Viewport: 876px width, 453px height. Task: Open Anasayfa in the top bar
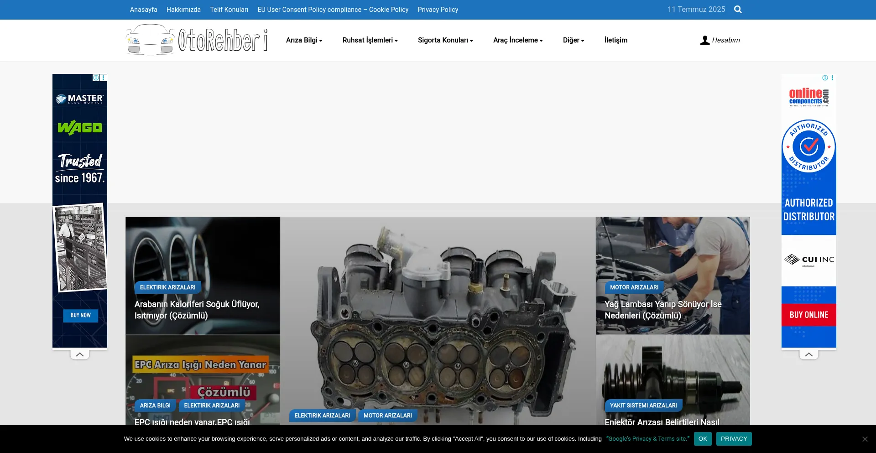pyautogui.click(x=144, y=10)
